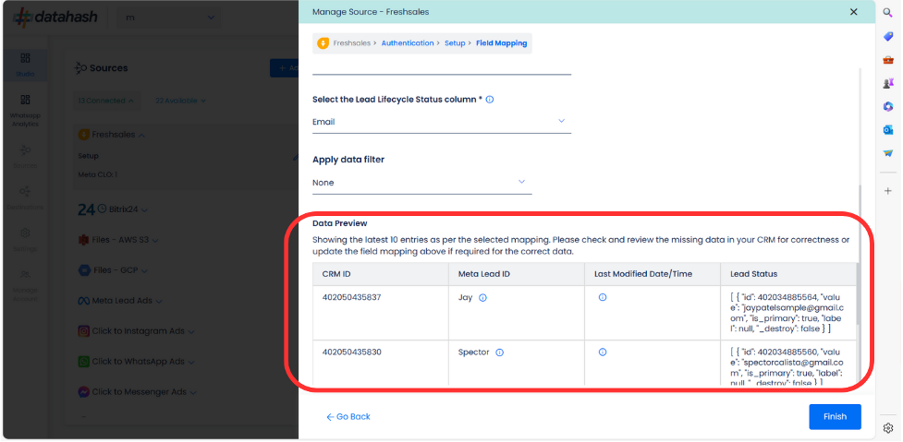Image resolution: width=903 pixels, height=442 pixels.
Task: Click info icon next to Jay
Action: point(482,298)
